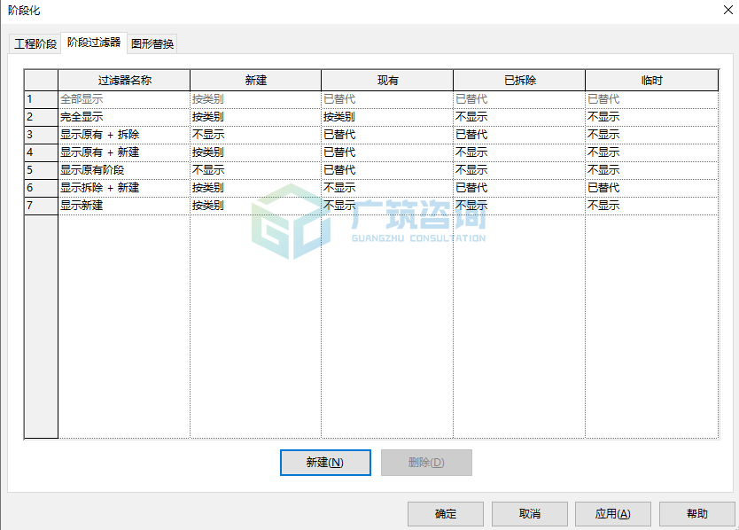Switch to the 工程阶段 tab
This screenshot has width=739, height=530.
pyautogui.click(x=34, y=42)
